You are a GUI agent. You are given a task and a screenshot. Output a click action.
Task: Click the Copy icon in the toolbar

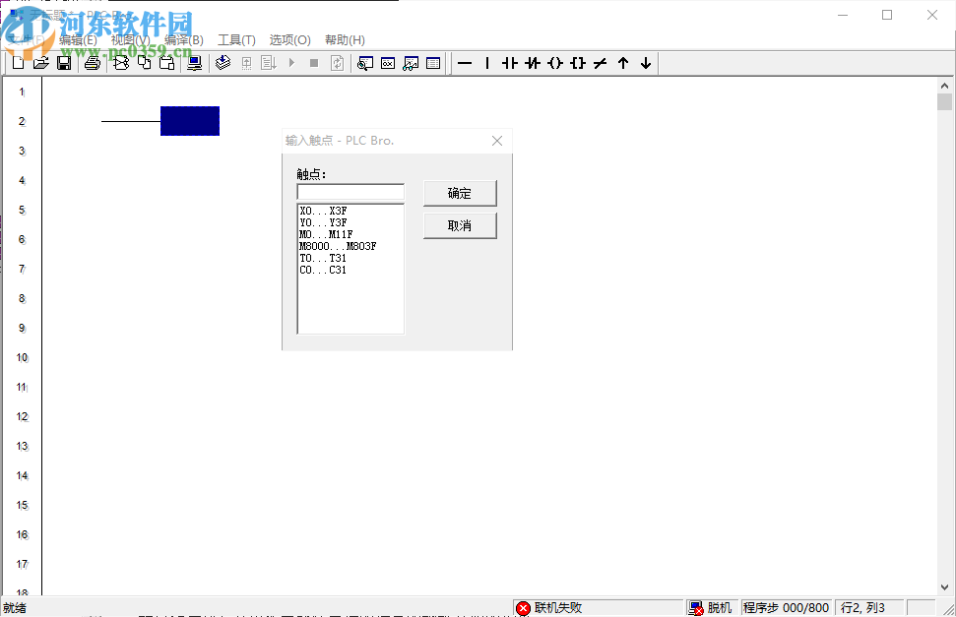(x=144, y=63)
